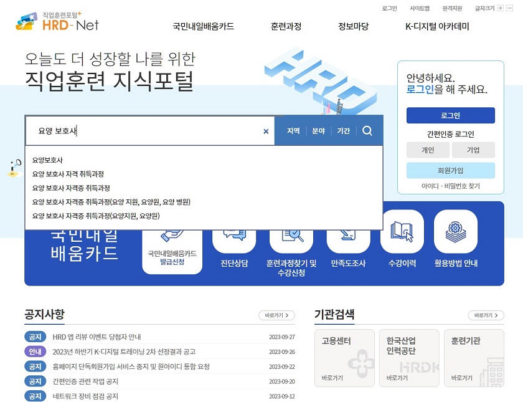Open the K-디지털 아카데미 menu
Viewport: 523px width, 402px height.
[x=437, y=26]
